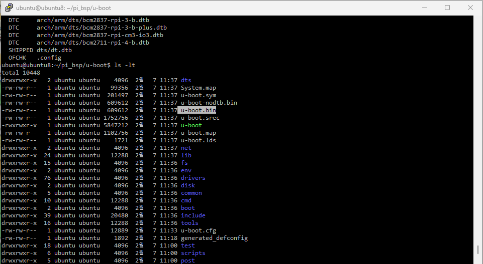Image resolution: width=483 pixels, height=264 pixels.
Task: Click size 12889 of u-boot.cfg
Action: coord(120,230)
